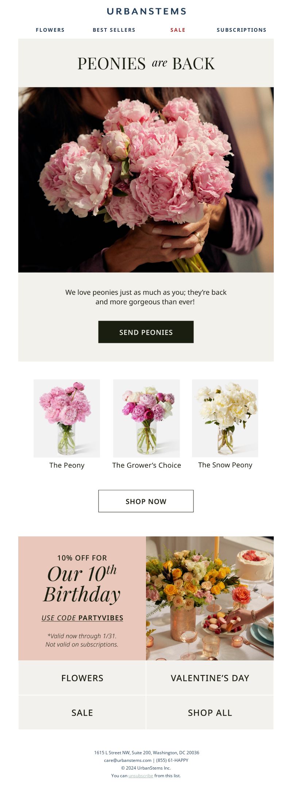The image size is (292, 790).
Task: Open the Flowers navigation link
Action: [50, 30]
